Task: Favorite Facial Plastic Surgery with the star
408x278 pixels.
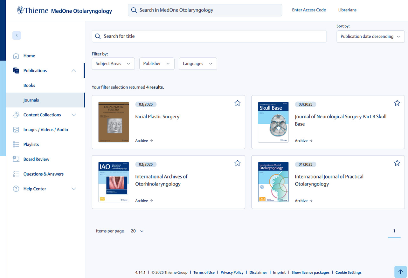Action: pos(237,103)
